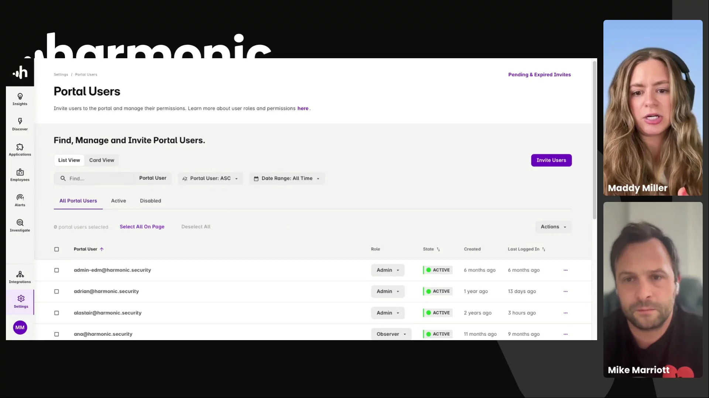Open Pending & Expired Invites link
709x398 pixels.
tap(540, 75)
